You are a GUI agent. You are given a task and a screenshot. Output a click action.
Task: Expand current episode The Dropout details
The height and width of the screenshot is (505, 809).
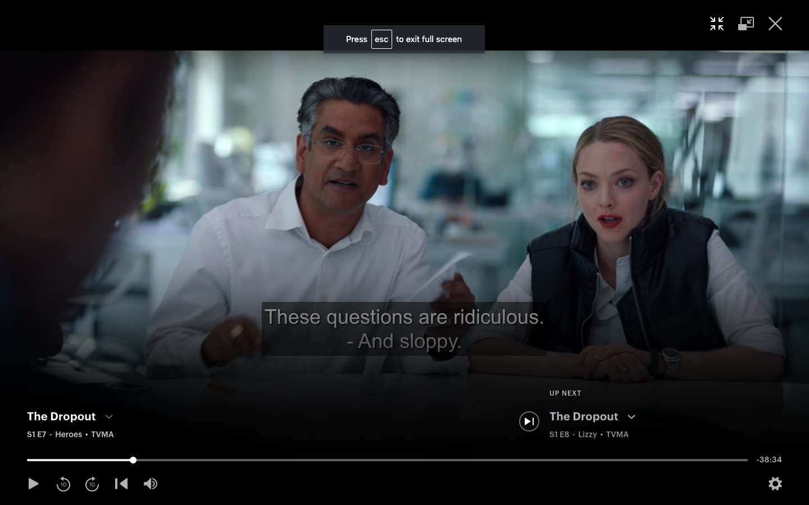tap(109, 417)
